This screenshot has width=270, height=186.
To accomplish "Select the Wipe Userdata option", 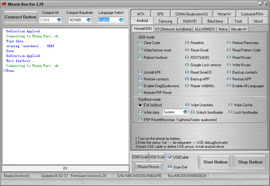I will tap(199, 105).
